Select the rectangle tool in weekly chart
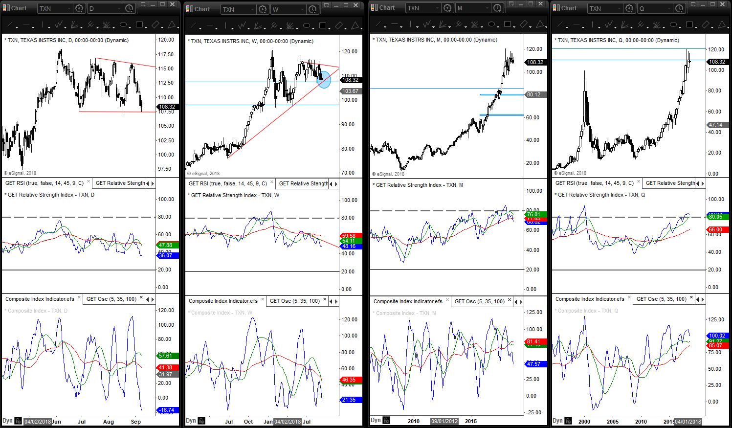Viewport: 732px width, 428px height. pos(323,25)
